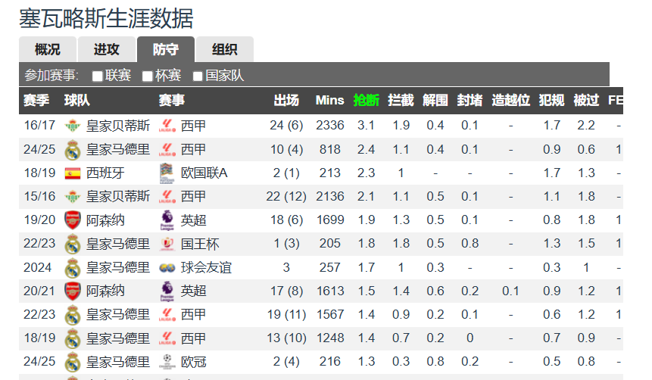This screenshot has height=380, width=652.
Task: Sort table by 抢断 column header
Action: click(366, 100)
